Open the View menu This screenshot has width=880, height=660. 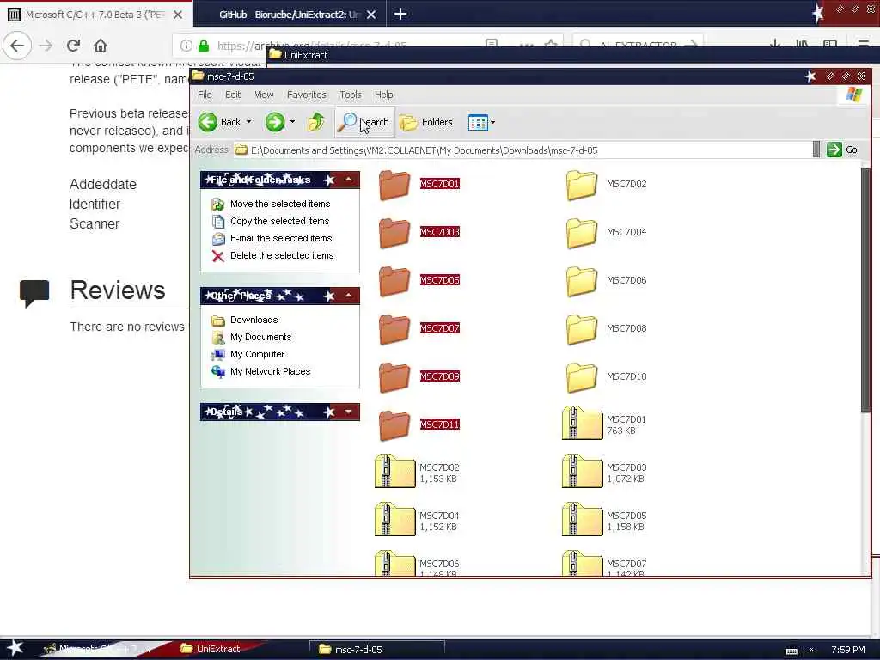pyautogui.click(x=265, y=95)
